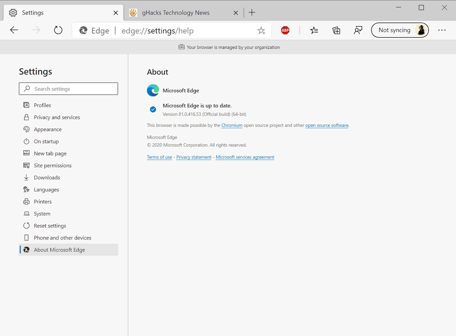Open System settings
This screenshot has width=456, height=336.
tap(69, 214)
